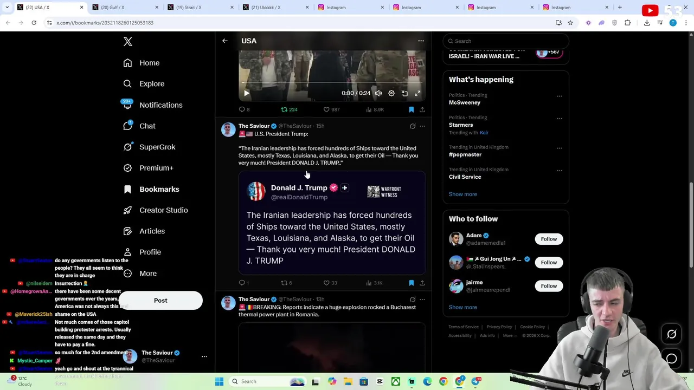The image size is (694, 390).
Task: Expand the More menu in sidebar
Action: tap(139, 274)
